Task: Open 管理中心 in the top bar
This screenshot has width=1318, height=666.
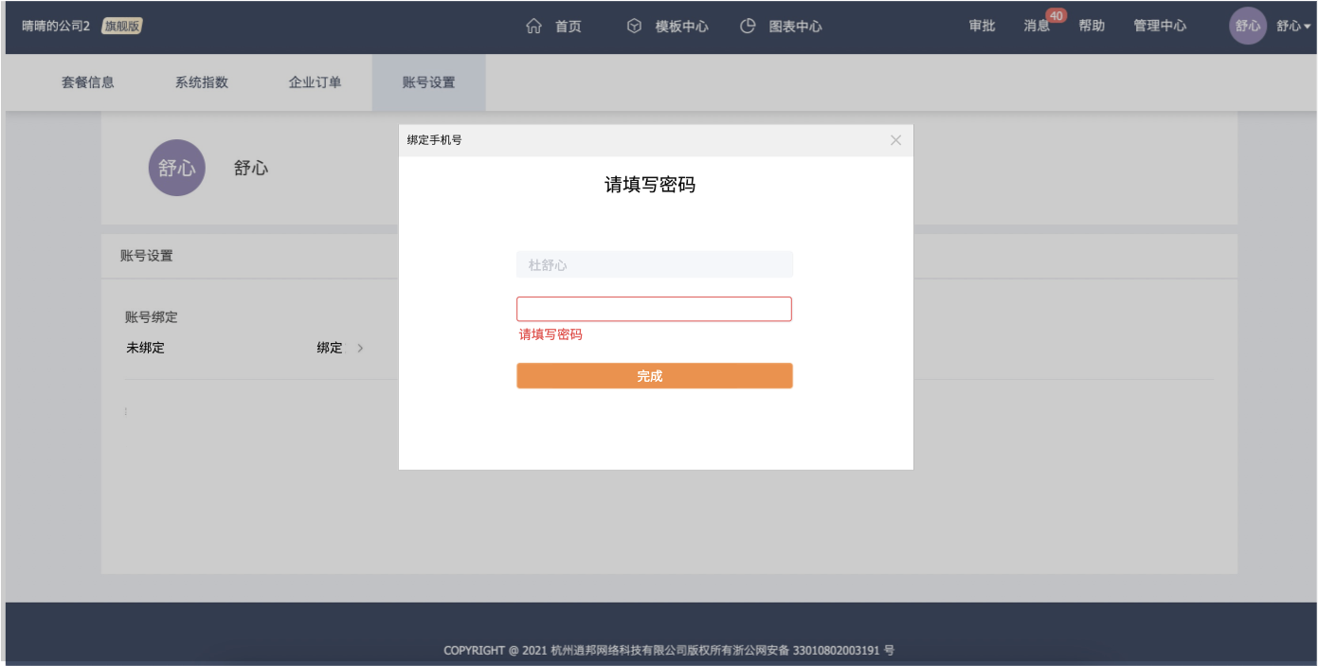Action: coord(1160,27)
